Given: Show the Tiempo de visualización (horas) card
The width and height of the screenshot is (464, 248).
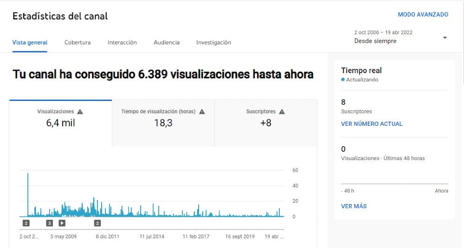Looking at the screenshot, I should pyautogui.click(x=163, y=123).
